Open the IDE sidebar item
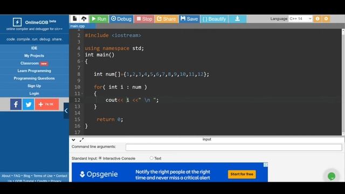The image size is (345, 194). (x=34, y=48)
